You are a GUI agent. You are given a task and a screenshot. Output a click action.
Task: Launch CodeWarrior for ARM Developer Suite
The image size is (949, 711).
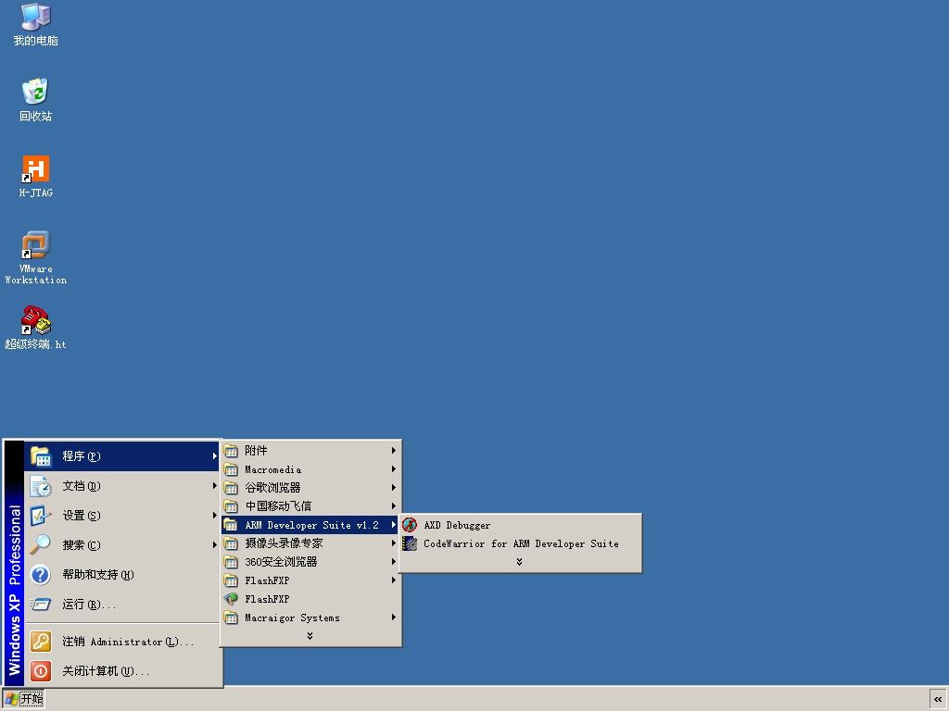pyautogui.click(x=520, y=543)
